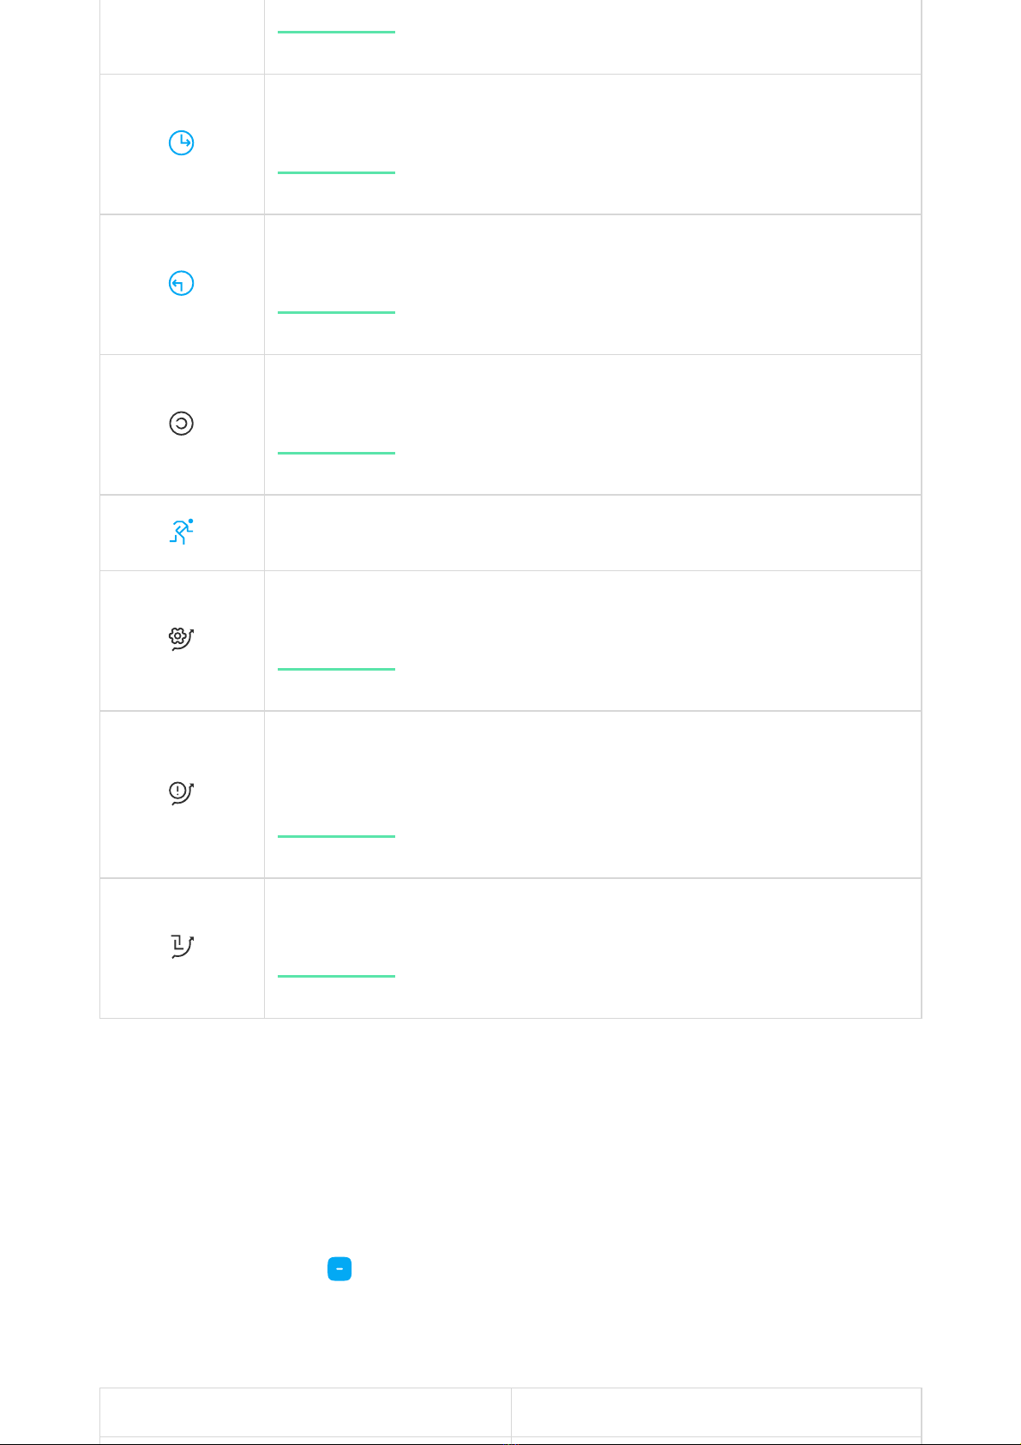Open green link beside exclamation circle icon

coord(336,836)
